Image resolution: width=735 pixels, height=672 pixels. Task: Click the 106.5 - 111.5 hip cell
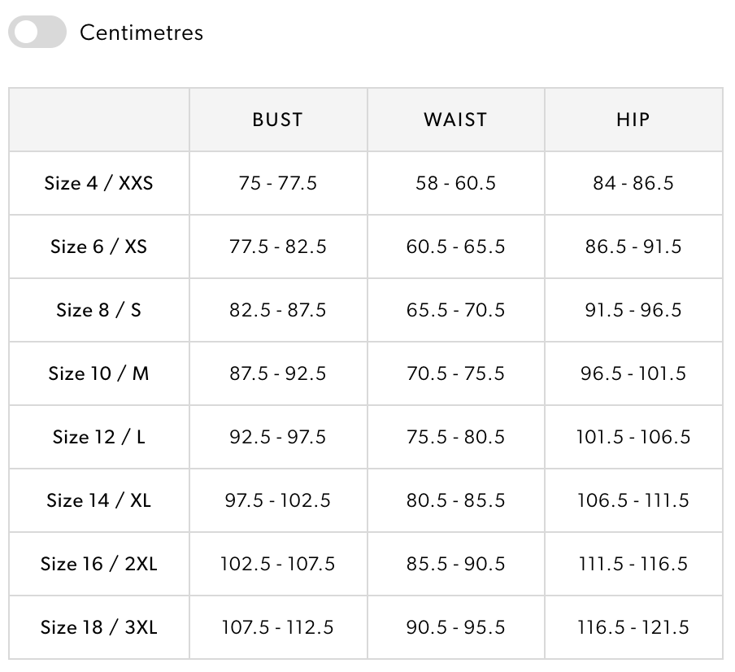(x=633, y=500)
